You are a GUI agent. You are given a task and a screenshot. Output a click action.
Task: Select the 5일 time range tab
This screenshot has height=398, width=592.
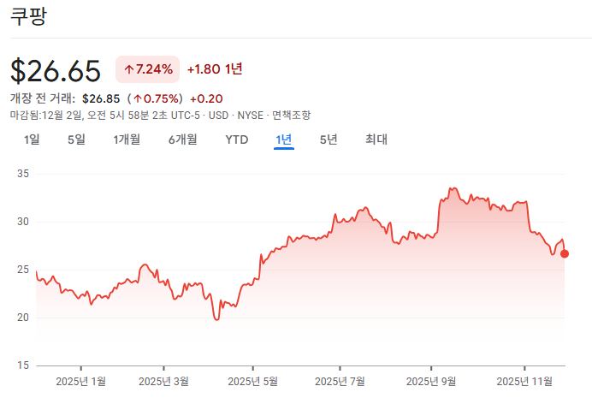(x=76, y=140)
